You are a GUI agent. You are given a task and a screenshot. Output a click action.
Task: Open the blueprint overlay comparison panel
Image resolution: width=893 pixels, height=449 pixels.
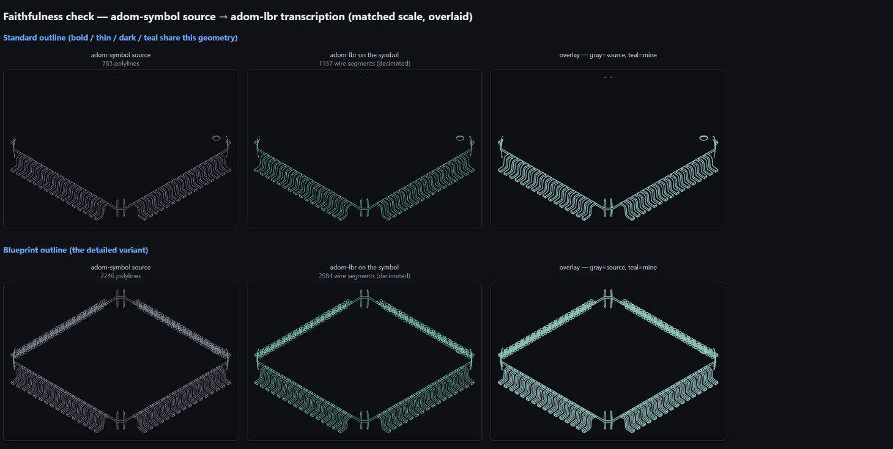click(608, 361)
